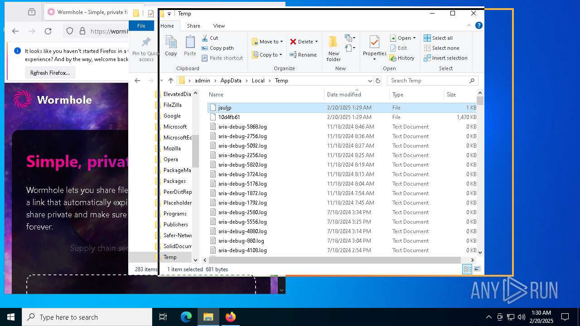This screenshot has height=326, width=580.
Task: Click the Refresh Firefox button
Action: click(x=50, y=72)
